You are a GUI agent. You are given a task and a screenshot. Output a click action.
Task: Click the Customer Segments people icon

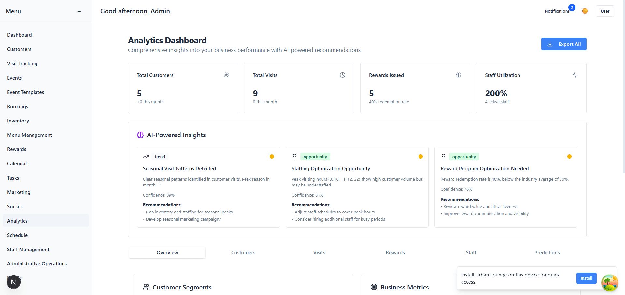pos(146,287)
